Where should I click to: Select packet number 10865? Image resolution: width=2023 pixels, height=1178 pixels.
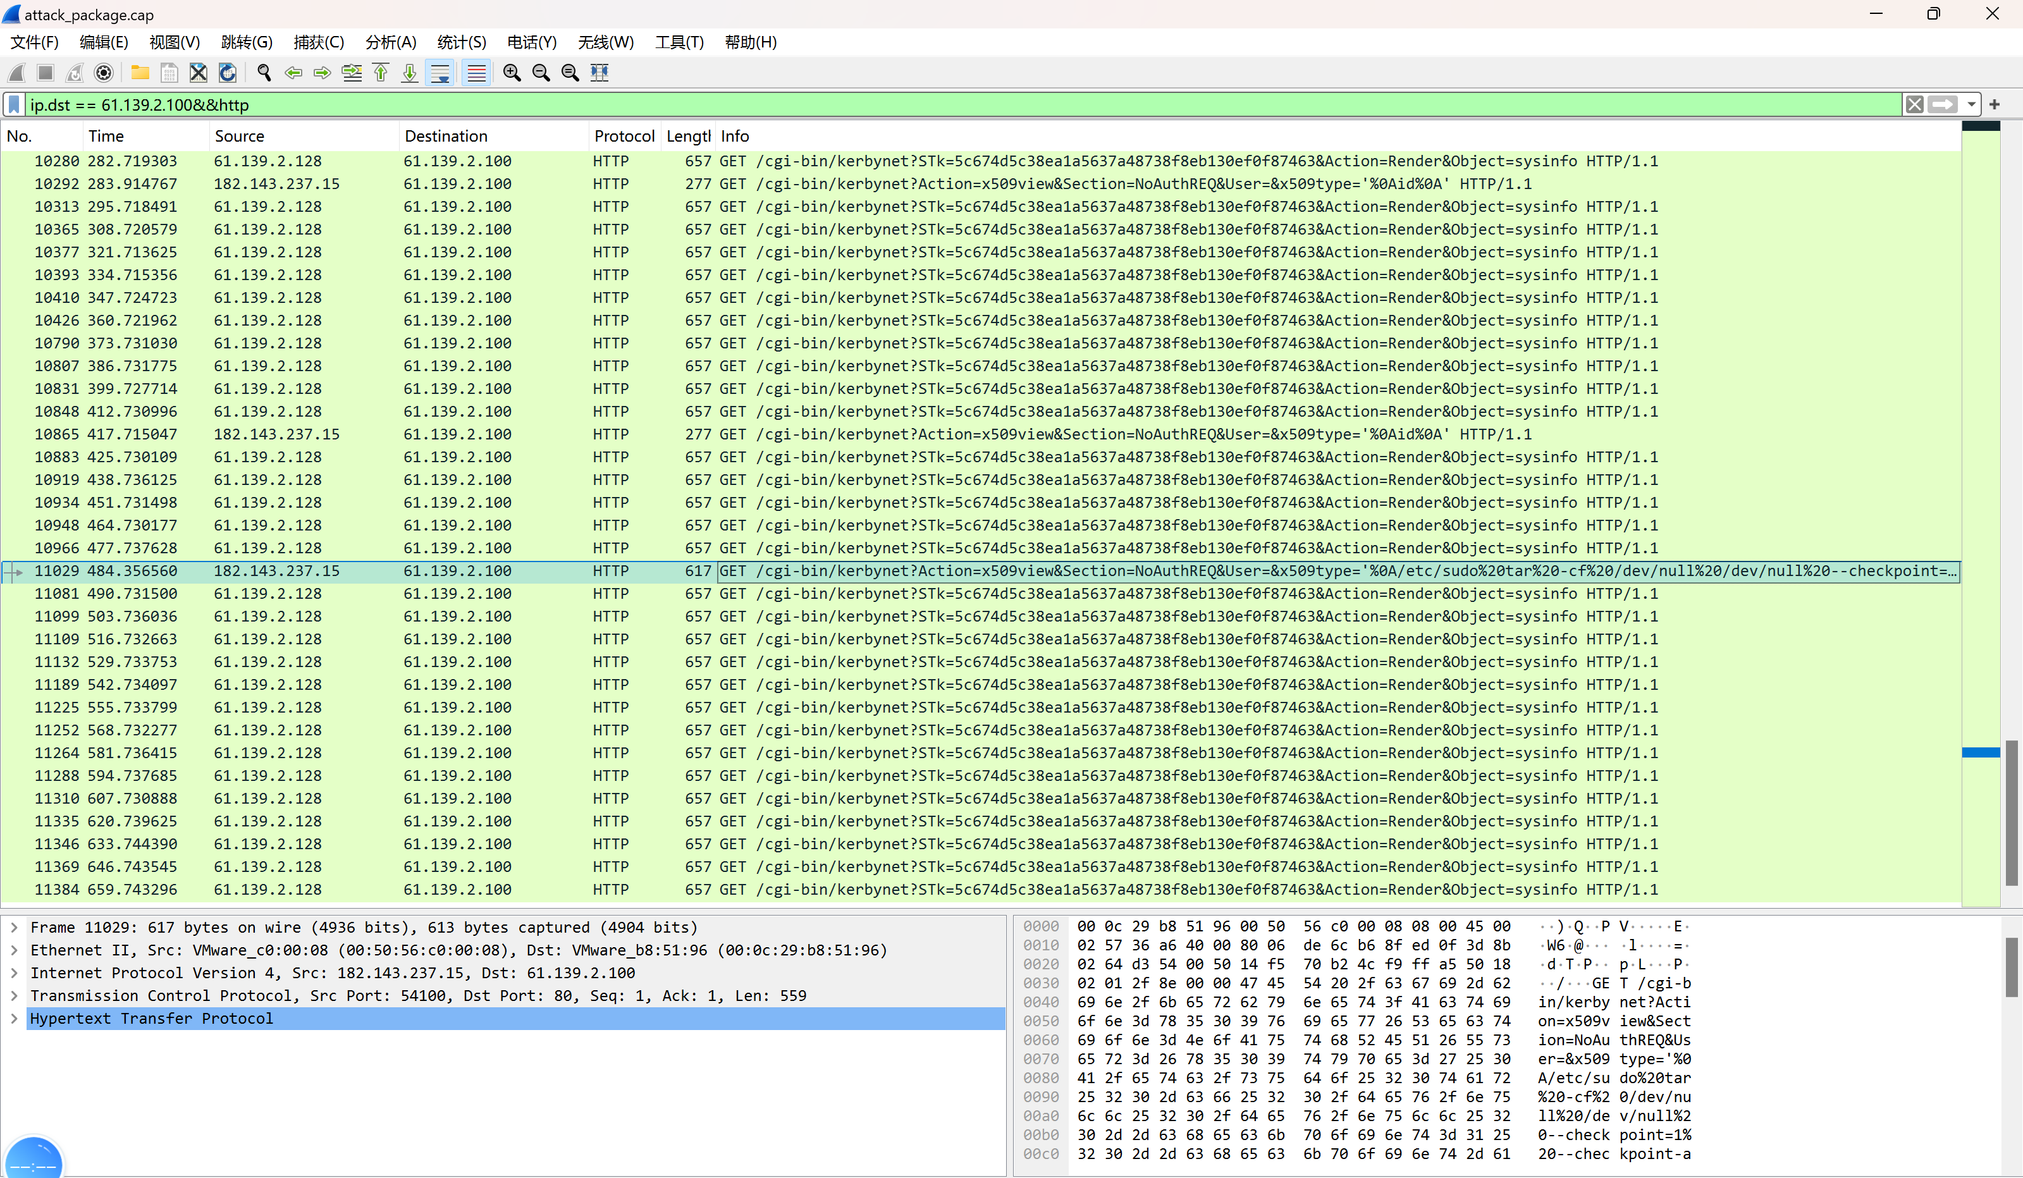(980, 435)
